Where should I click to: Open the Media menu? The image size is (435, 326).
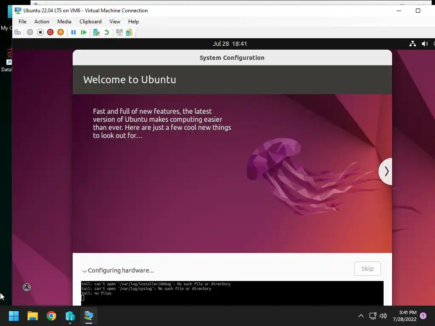click(x=64, y=22)
